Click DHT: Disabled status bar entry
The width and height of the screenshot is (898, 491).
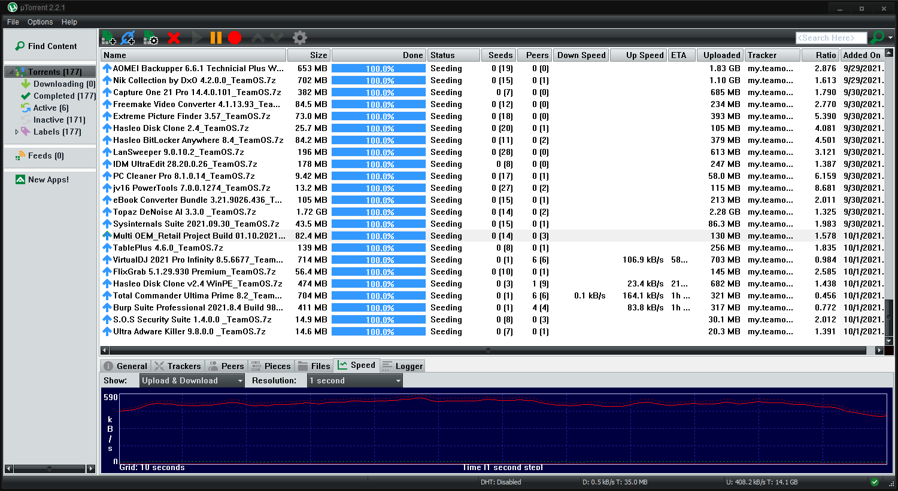[500, 482]
